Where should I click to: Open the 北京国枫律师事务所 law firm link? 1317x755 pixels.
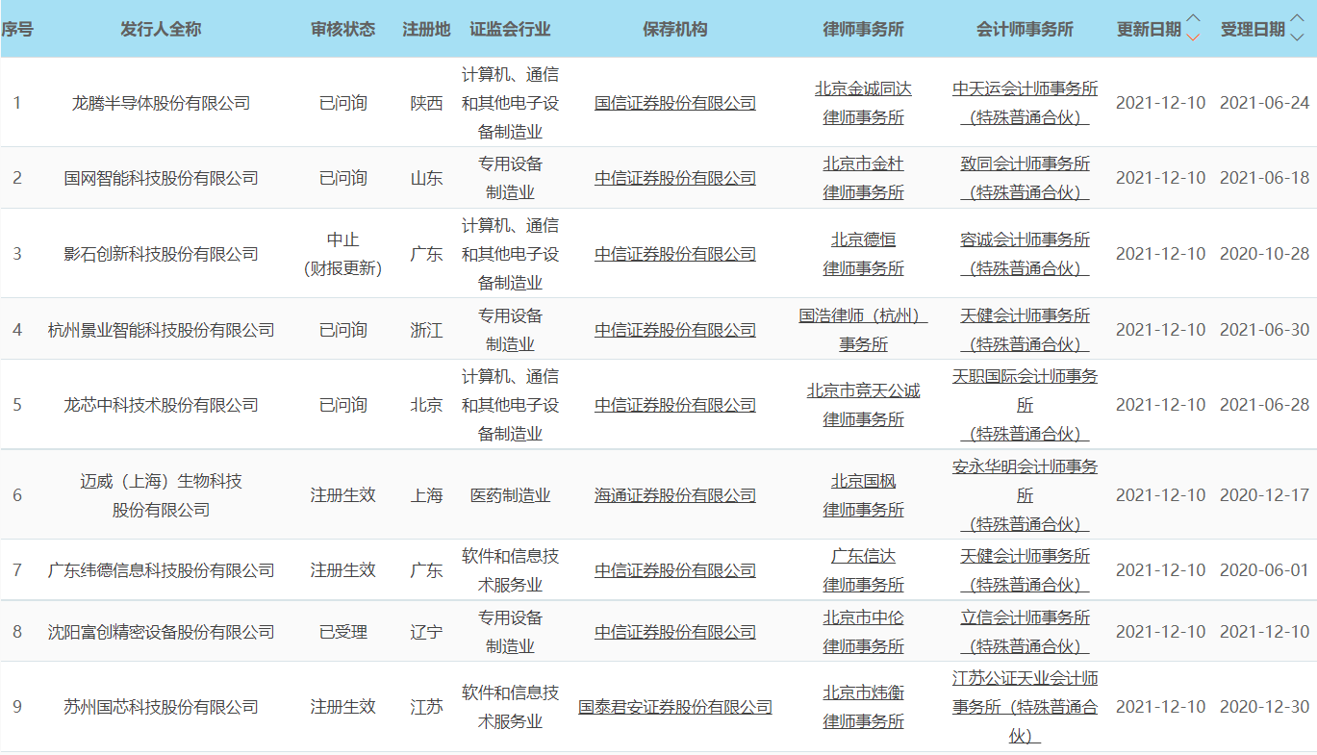tap(863, 495)
